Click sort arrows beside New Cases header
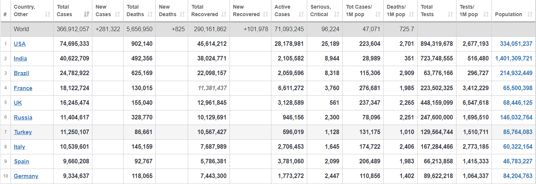 117,14
